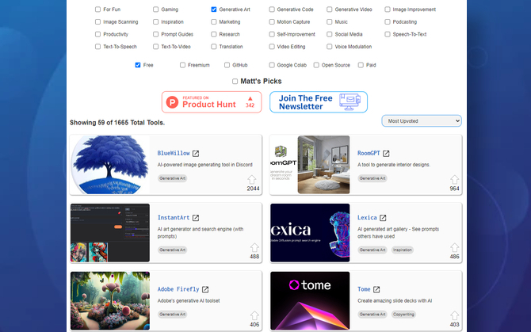Open Lexica external link icon
This screenshot has height=332, width=531.
[x=383, y=218]
